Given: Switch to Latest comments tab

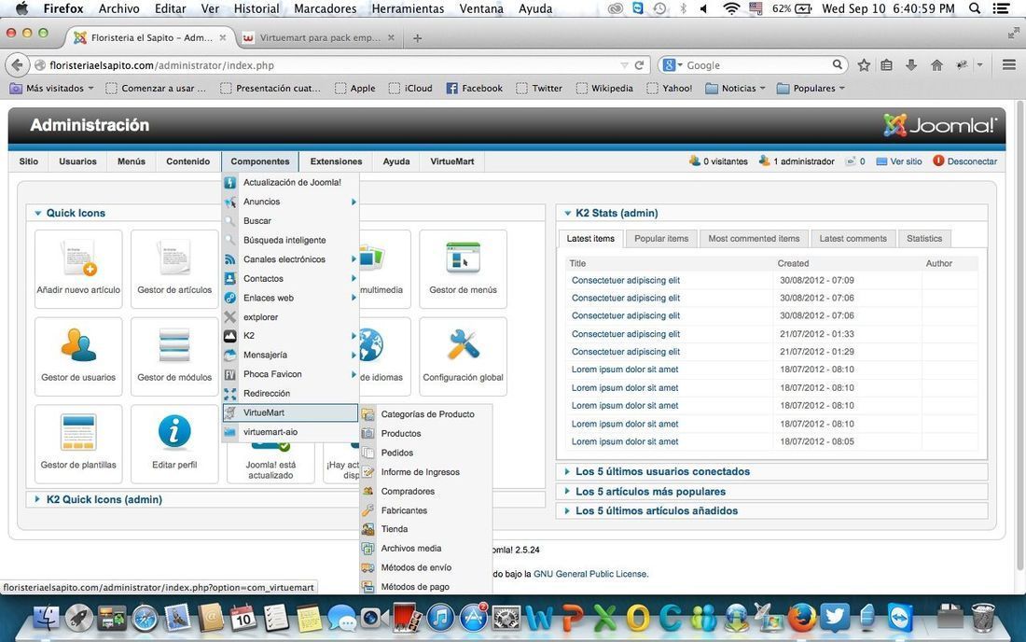Looking at the screenshot, I should tap(853, 239).
